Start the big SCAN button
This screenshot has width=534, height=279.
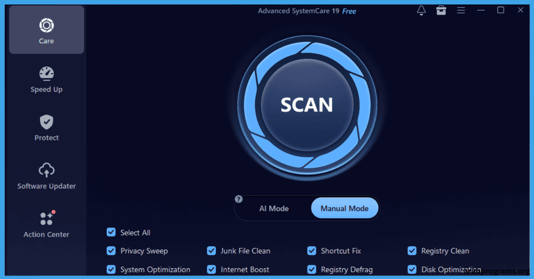pos(307,104)
